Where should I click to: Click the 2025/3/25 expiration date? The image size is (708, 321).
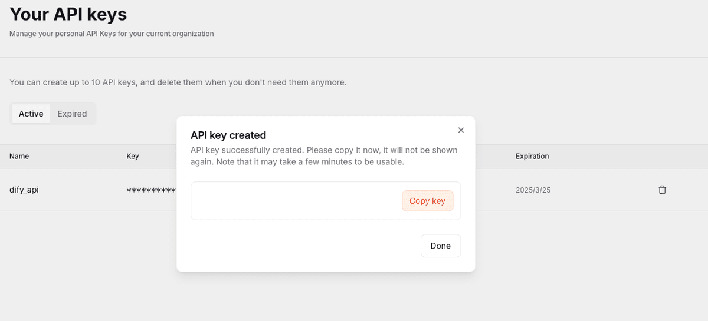point(533,190)
